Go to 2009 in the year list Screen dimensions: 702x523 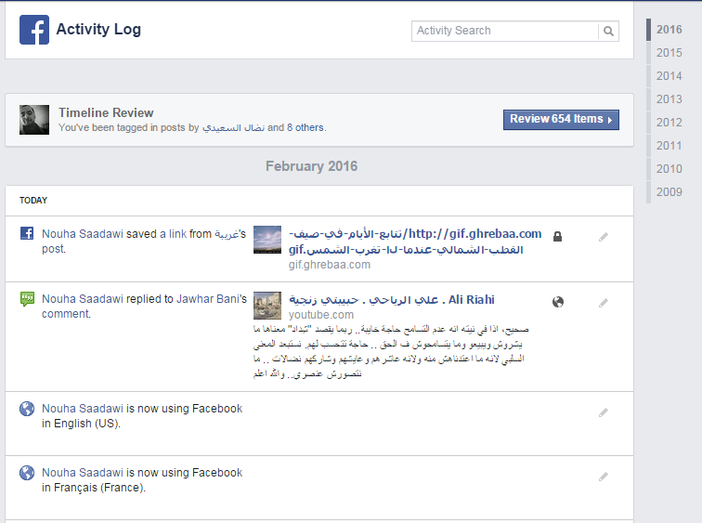(x=669, y=192)
